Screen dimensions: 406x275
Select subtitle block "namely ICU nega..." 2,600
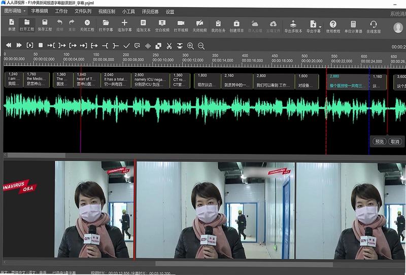(x=150, y=81)
